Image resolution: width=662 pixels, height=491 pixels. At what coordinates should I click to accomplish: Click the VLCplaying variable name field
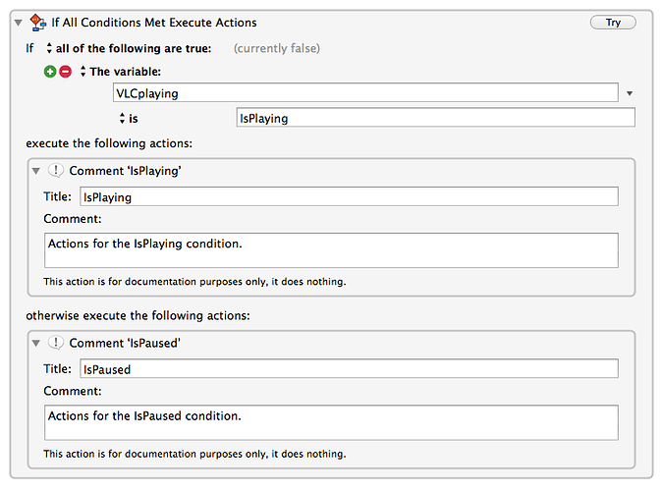point(365,92)
